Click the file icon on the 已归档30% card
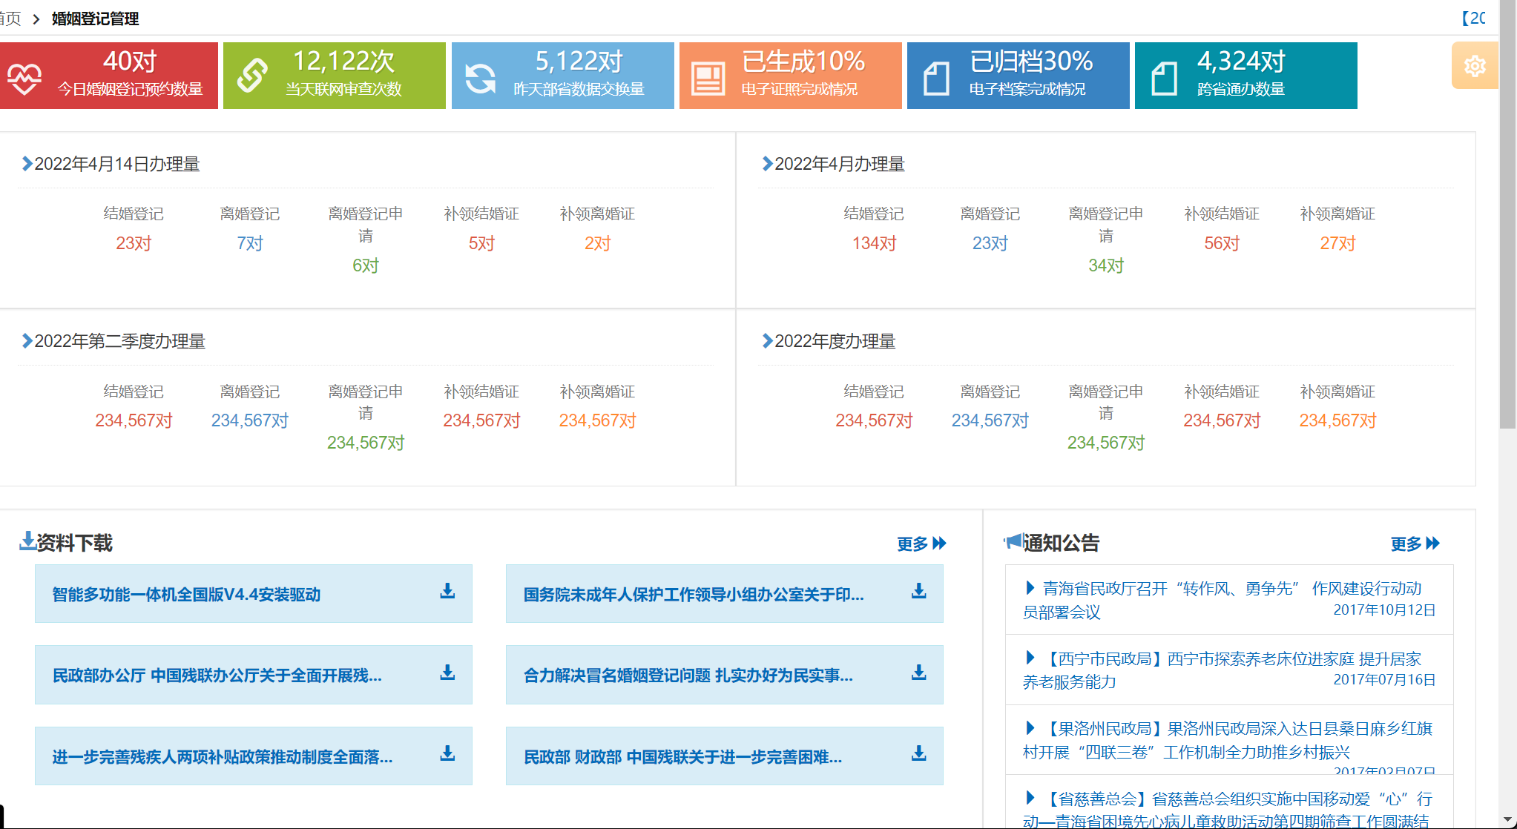The height and width of the screenshot is (829, 1517). 936,79
